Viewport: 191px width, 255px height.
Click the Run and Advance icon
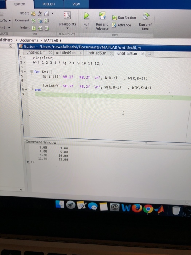click(102, 15)
